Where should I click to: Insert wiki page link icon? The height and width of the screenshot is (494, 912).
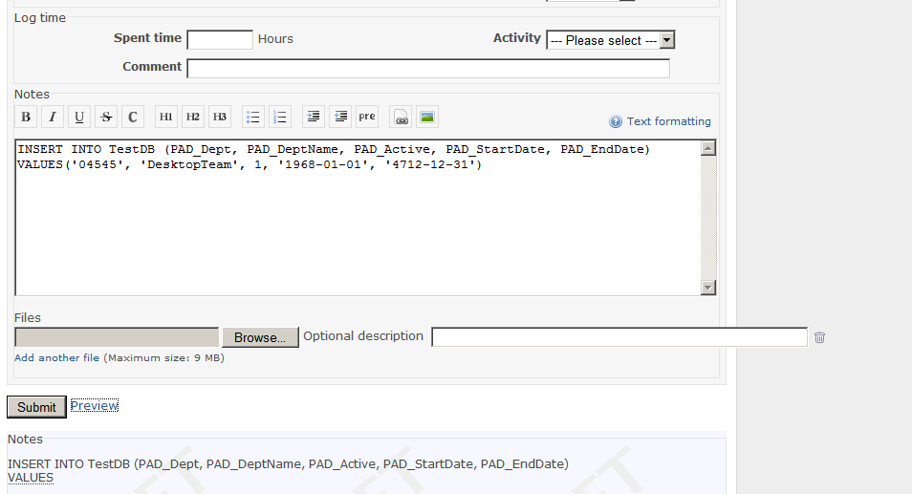[x=401, y=117]
